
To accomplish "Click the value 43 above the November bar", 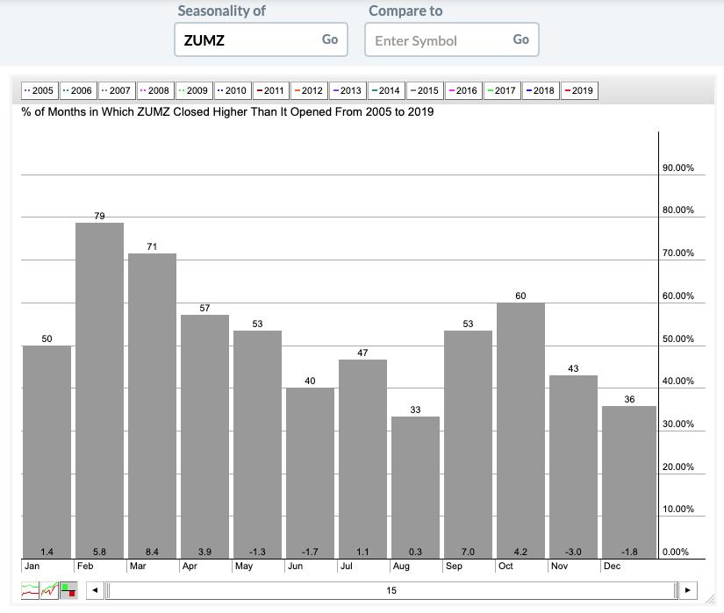I will coord(573,368).
